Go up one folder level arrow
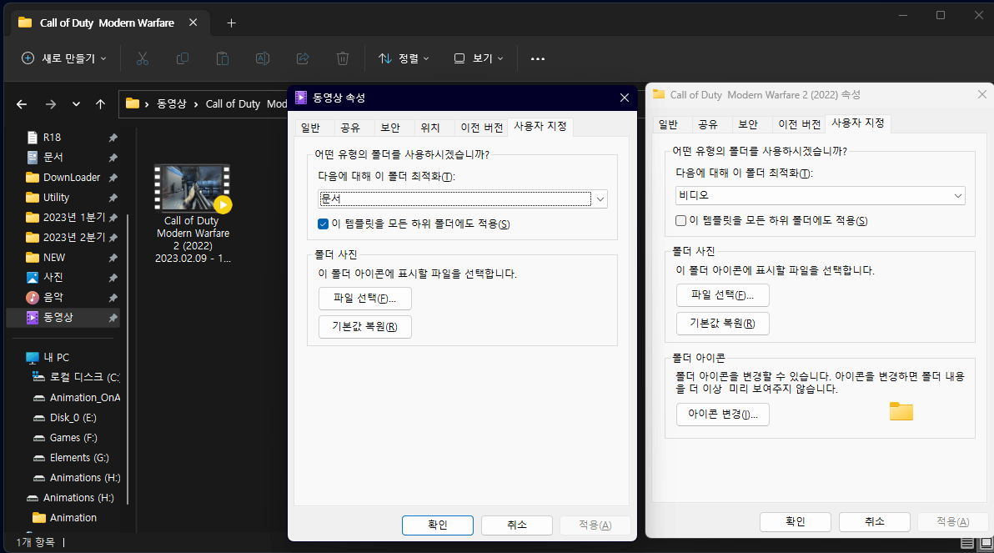Viewport: 994px width, 553px height. coord(100,104)
